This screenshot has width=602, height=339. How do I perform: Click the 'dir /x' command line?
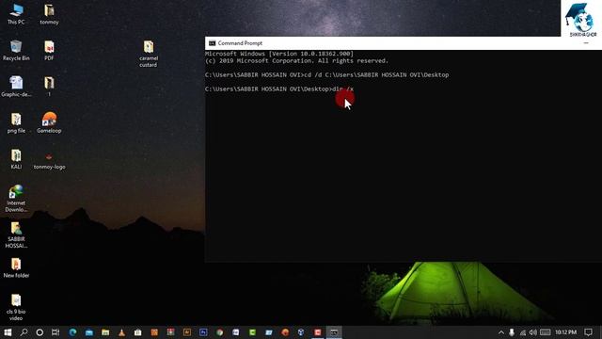tap(279, 89)
